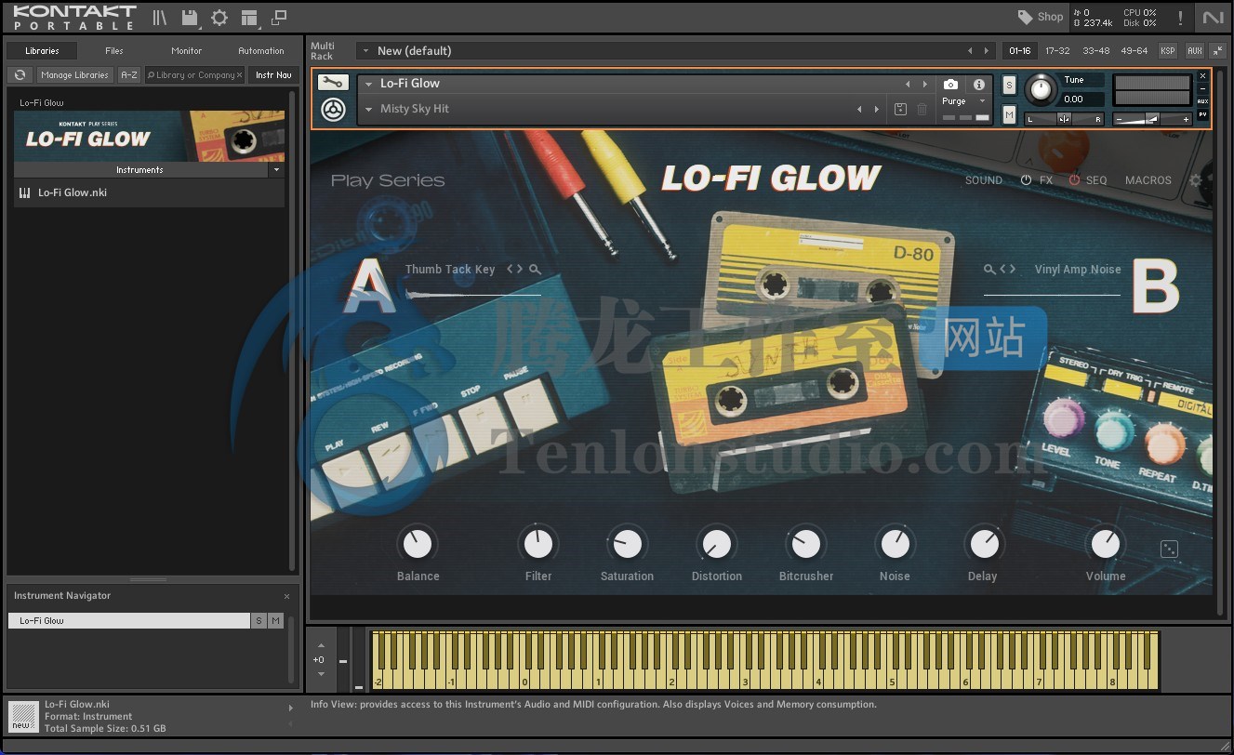
Task: Open the workspace layout icon
Action: pyautogui.click(x=248, y=18)
